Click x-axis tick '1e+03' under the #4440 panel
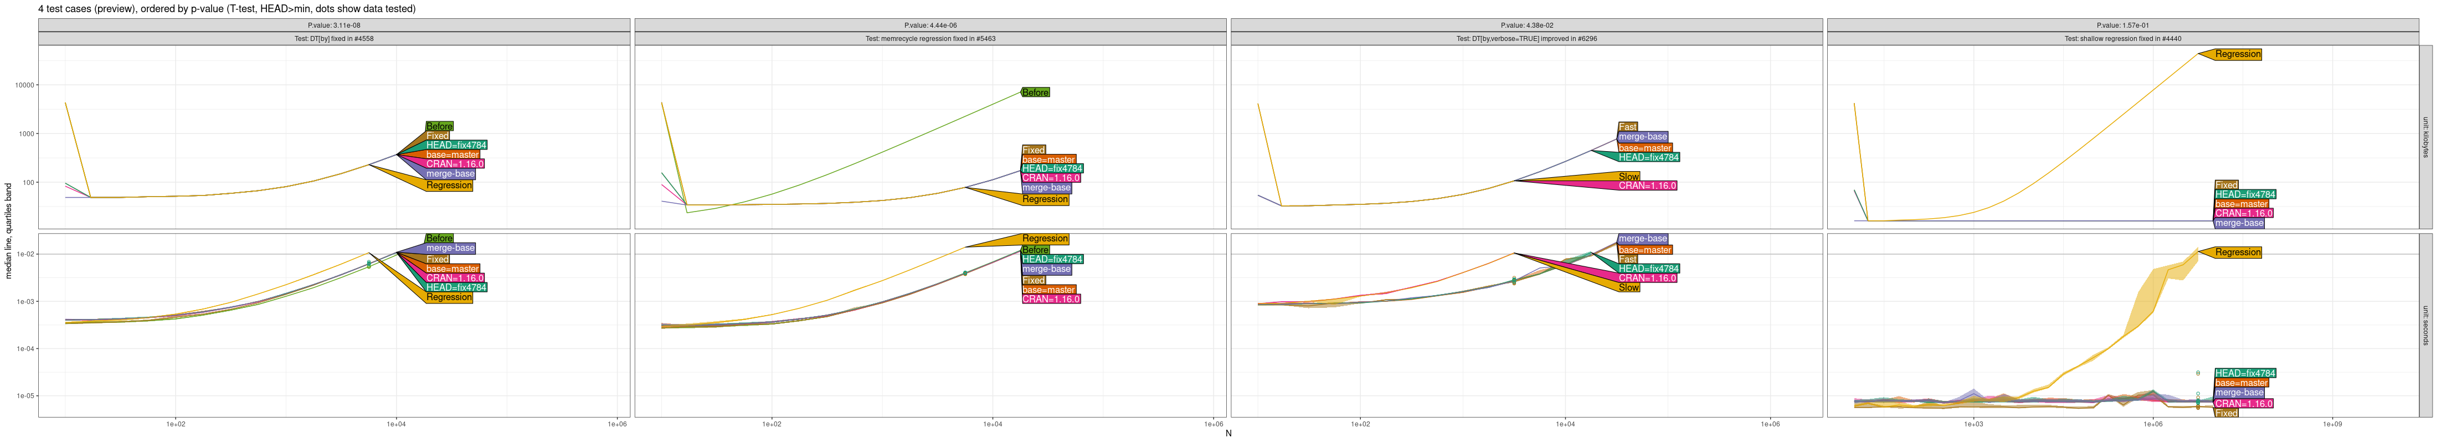The height and width of the screenshot is (443, 2437). (x=1973, y=424)
